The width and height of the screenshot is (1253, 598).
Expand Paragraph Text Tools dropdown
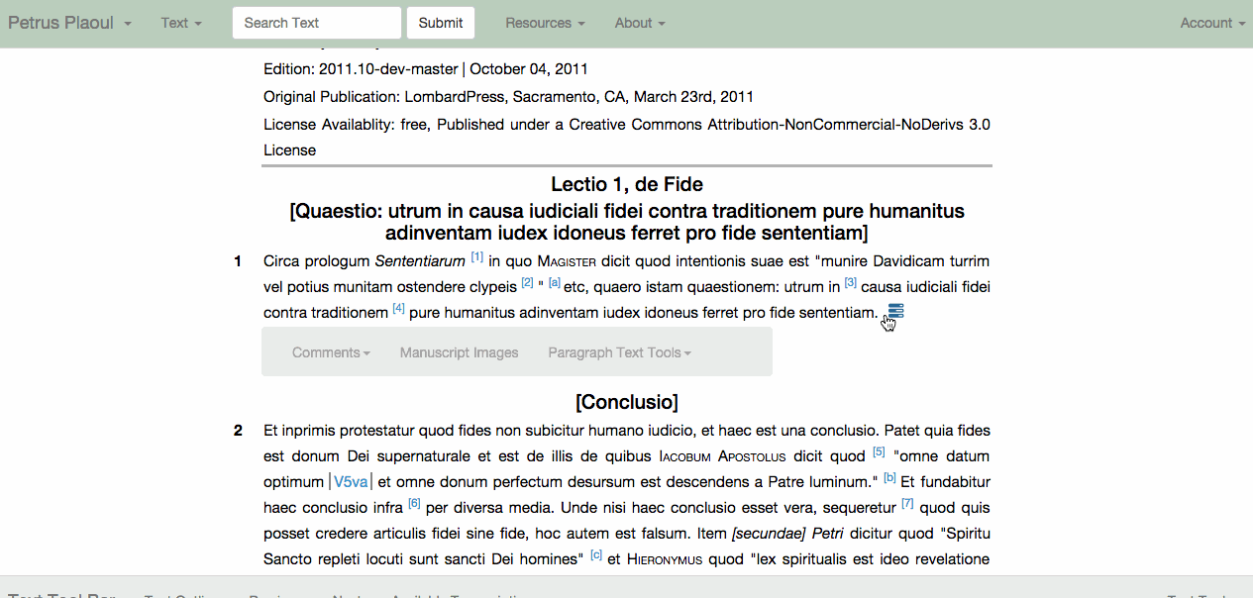620,352
